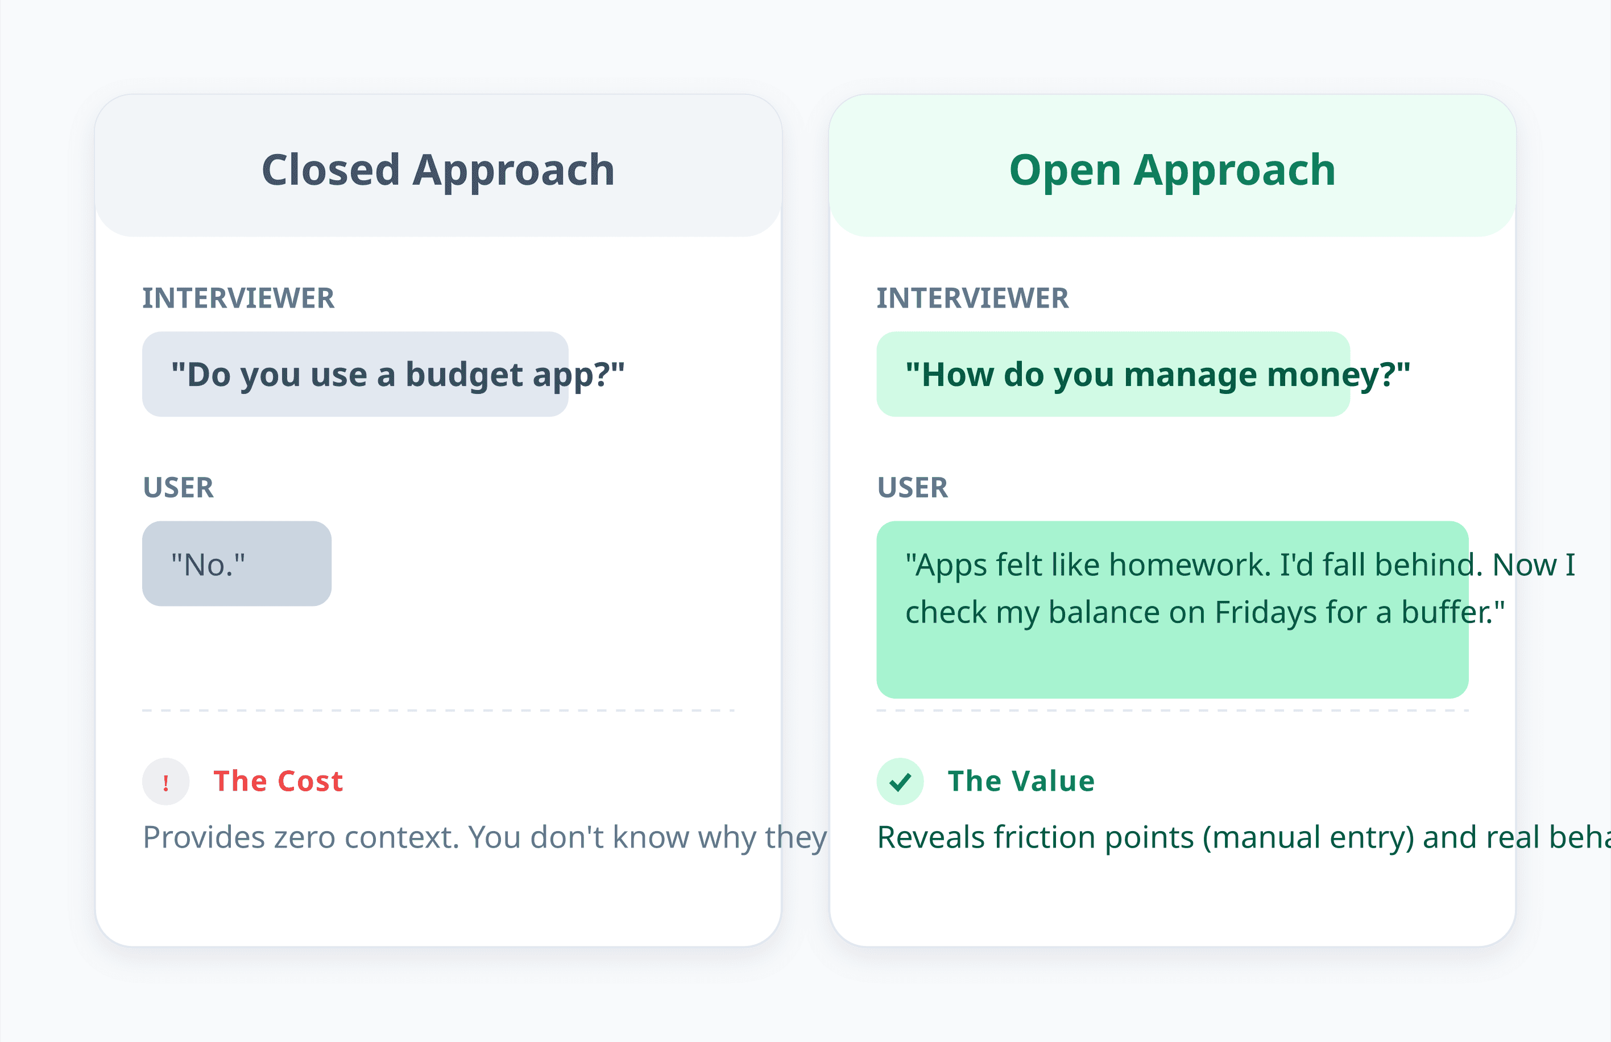
Task: Click the INTERVIEWER label in Closed Approach card
Action: click(x=238, y=298)
